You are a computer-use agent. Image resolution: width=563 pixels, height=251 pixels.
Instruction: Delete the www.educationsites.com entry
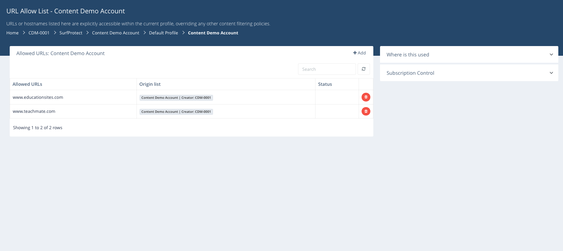[x=366, y=97]
